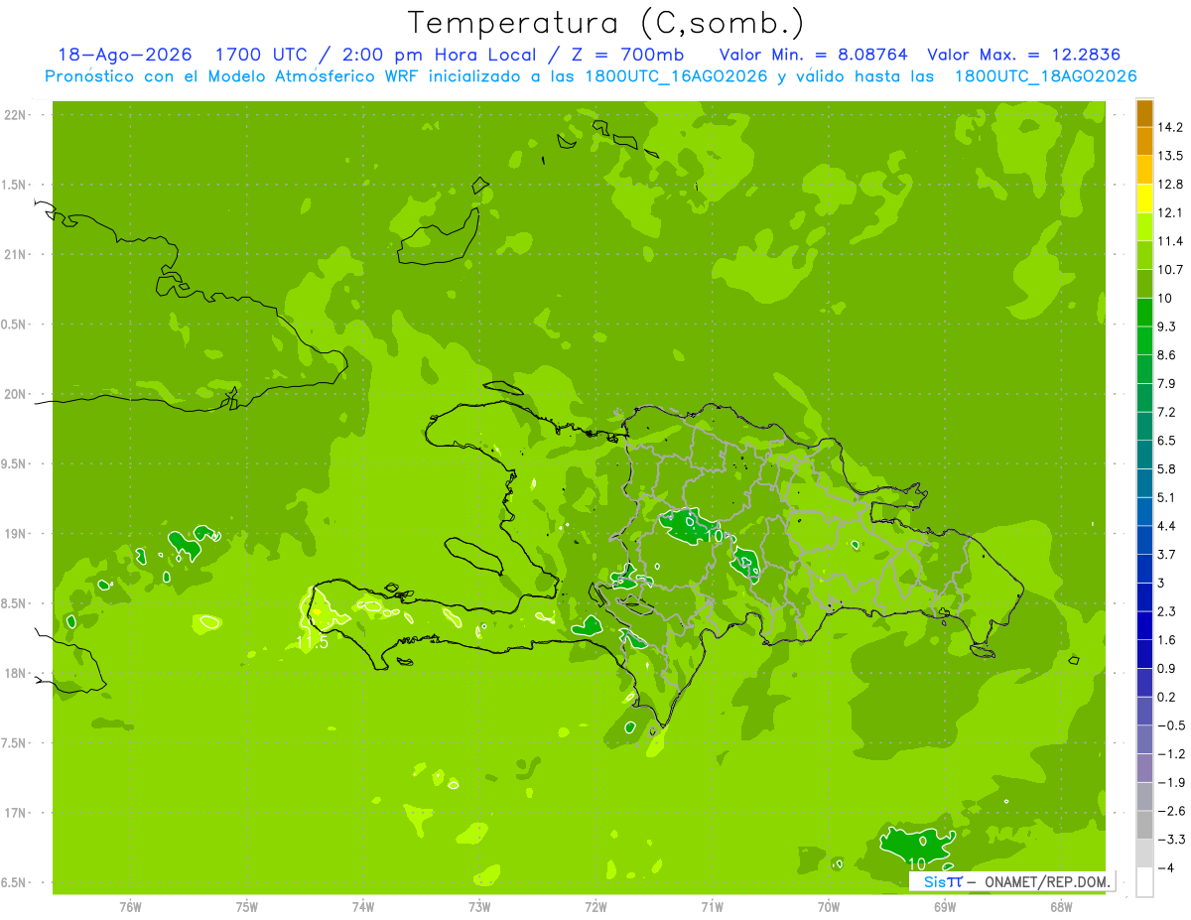Click the "5.1" color scale label
This screenshot has height=920, width=1191.
tap(1167, 497)
